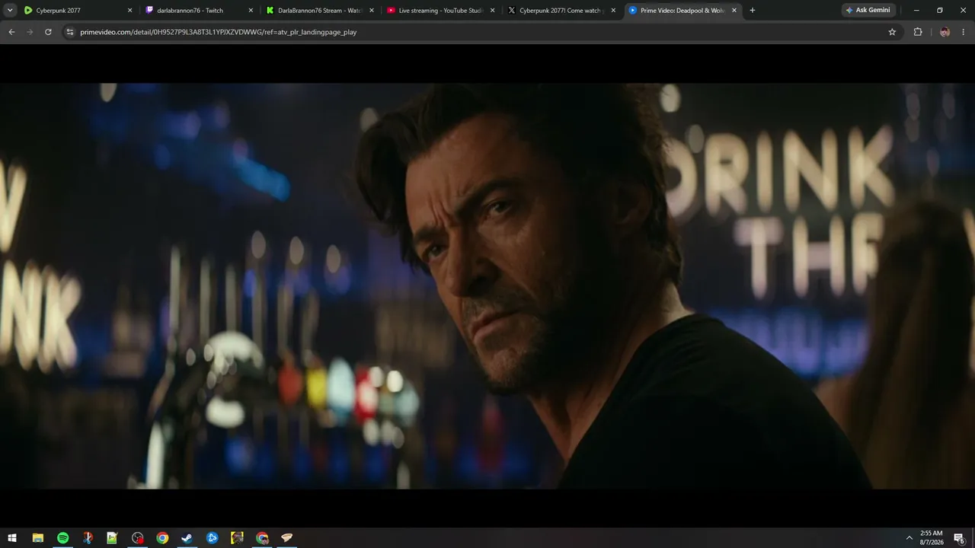Switch to Live streaming - YouTube Studio tab
This screenshot has width=975, height=548.
point(441,11)
